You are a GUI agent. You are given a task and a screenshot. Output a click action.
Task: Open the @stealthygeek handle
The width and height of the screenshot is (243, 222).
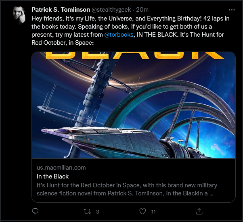click(111, 10)
